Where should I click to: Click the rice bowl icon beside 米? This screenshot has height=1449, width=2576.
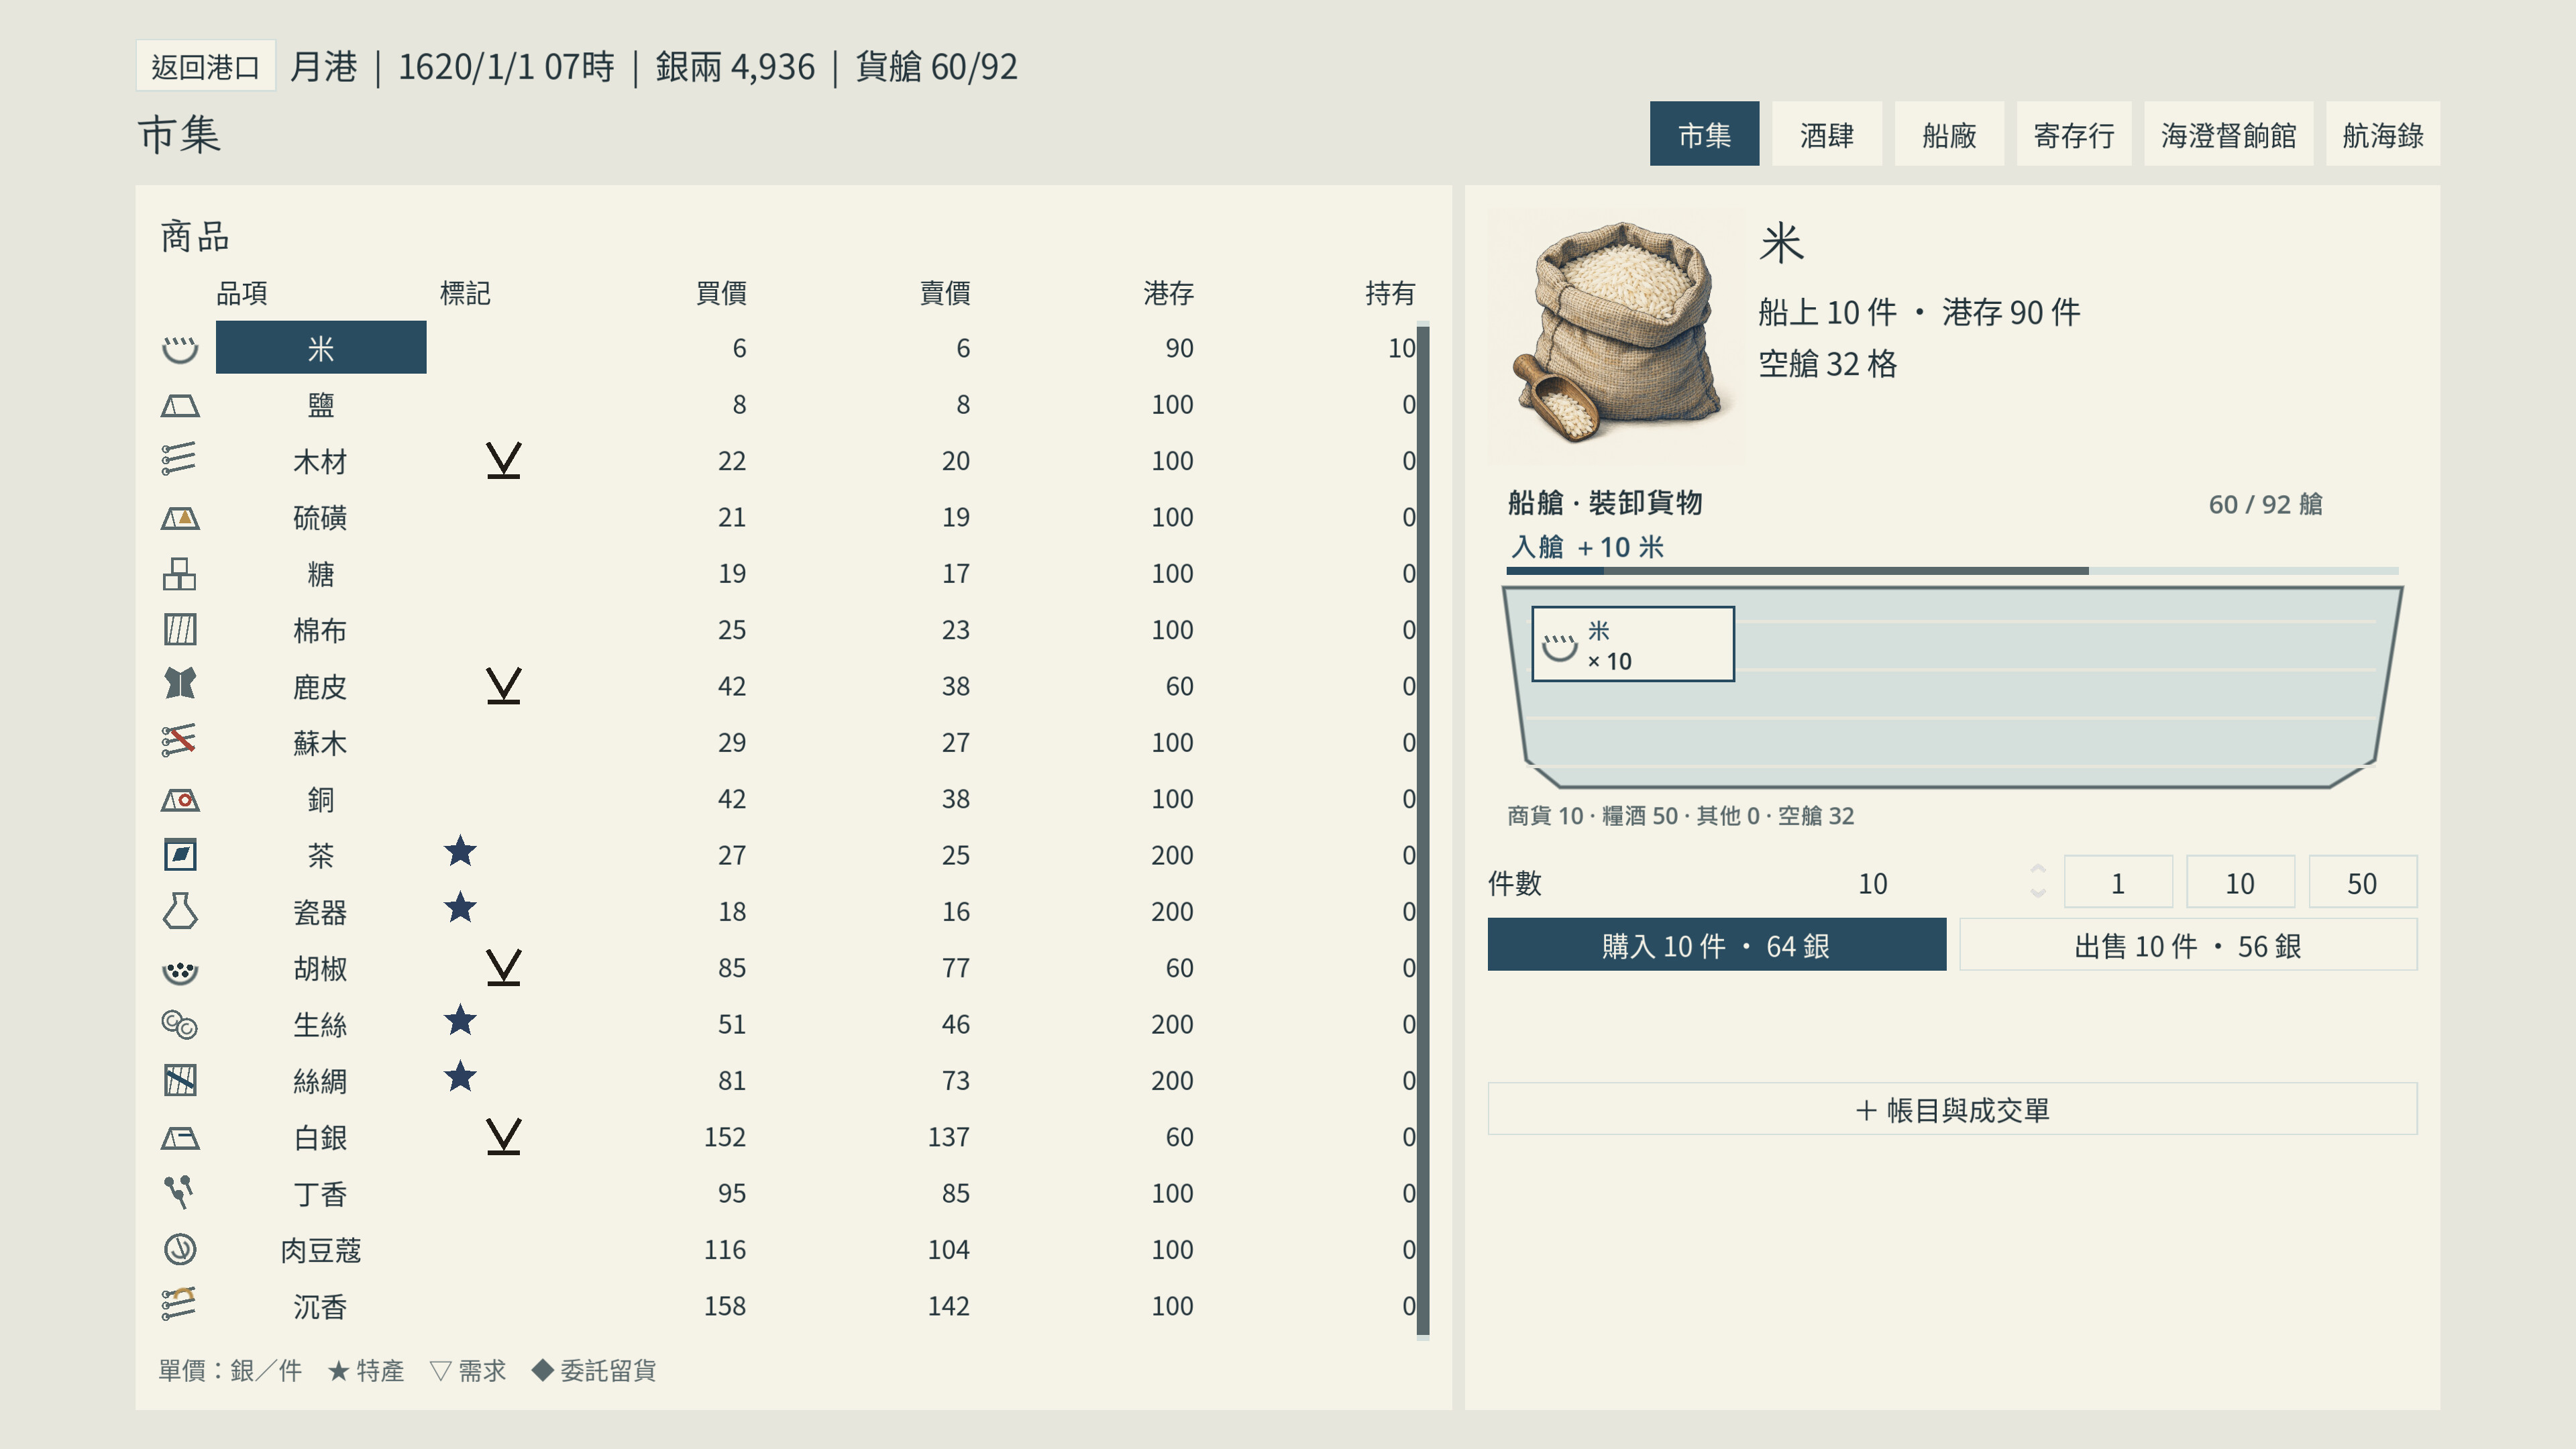click(x=180, y=349)
